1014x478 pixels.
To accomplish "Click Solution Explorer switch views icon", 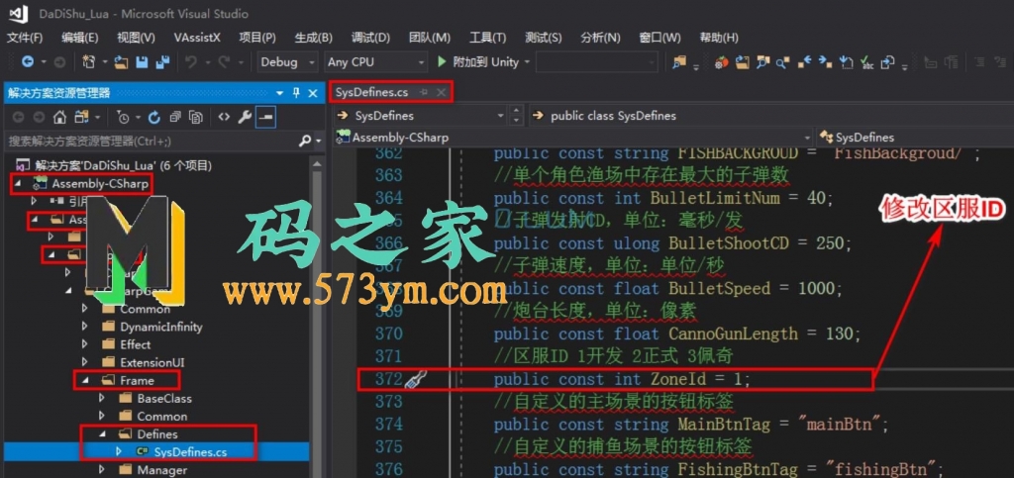I will point(81,117).
